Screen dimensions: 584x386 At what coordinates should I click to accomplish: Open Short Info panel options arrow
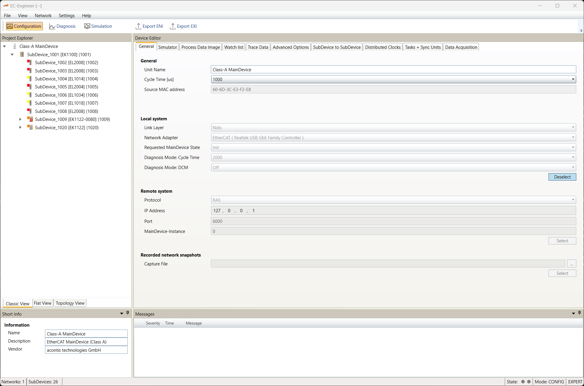122,313
